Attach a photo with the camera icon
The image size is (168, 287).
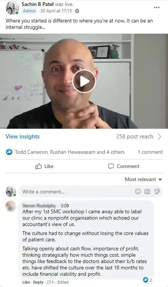point(147,192)
